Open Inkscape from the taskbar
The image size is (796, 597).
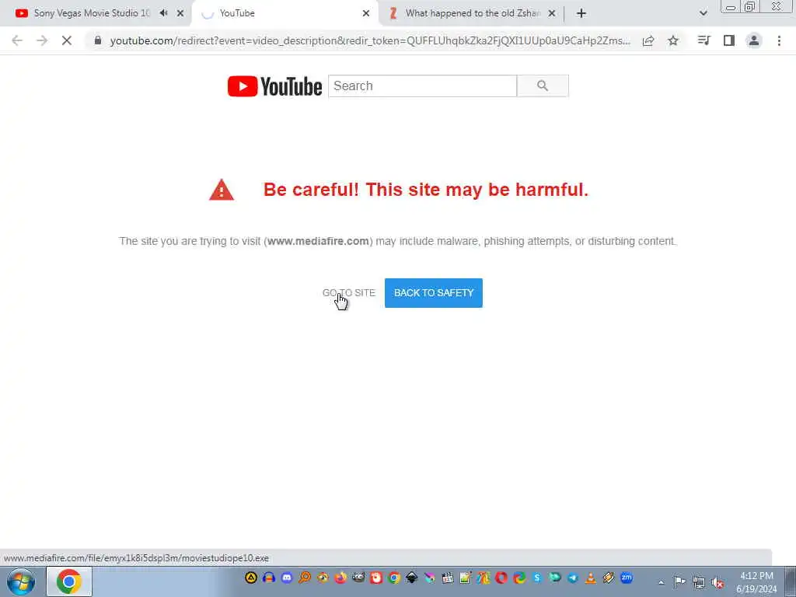(412, 578)
